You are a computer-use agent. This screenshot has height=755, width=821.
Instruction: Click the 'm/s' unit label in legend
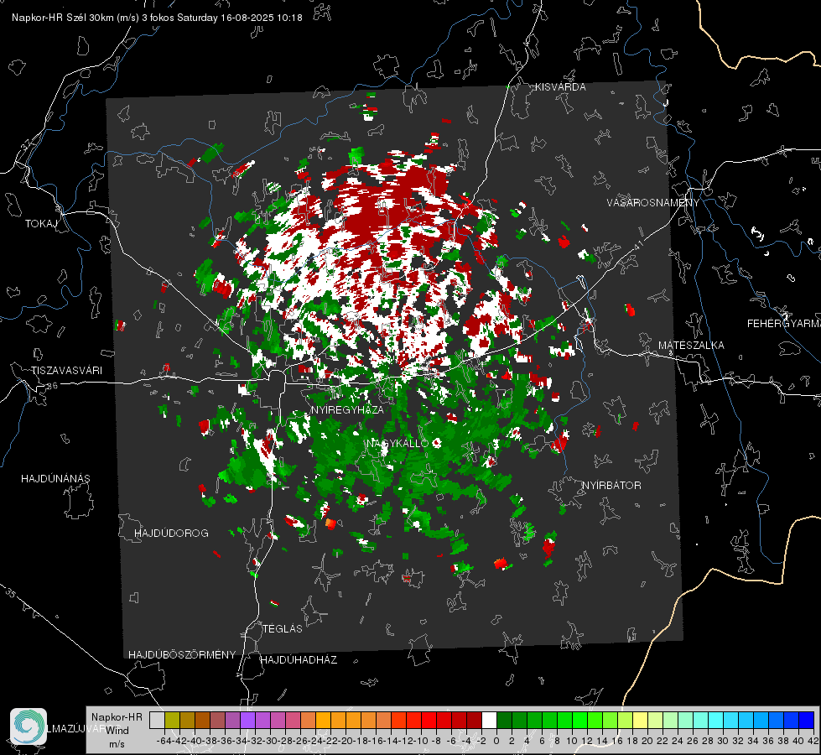pos(117,744)
